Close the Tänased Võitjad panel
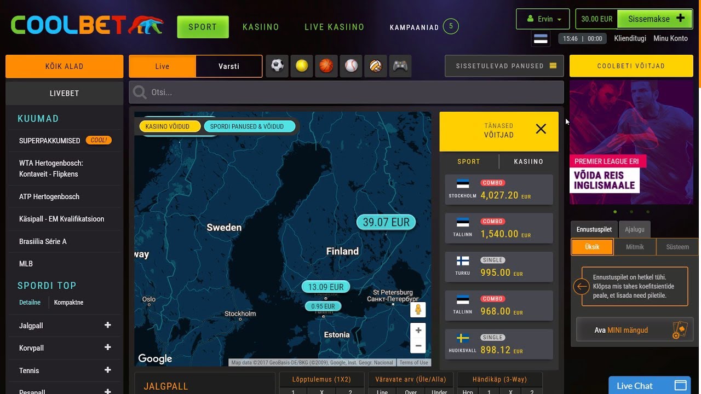Screen dimensions: 701x394 click(x=541, y=129)
